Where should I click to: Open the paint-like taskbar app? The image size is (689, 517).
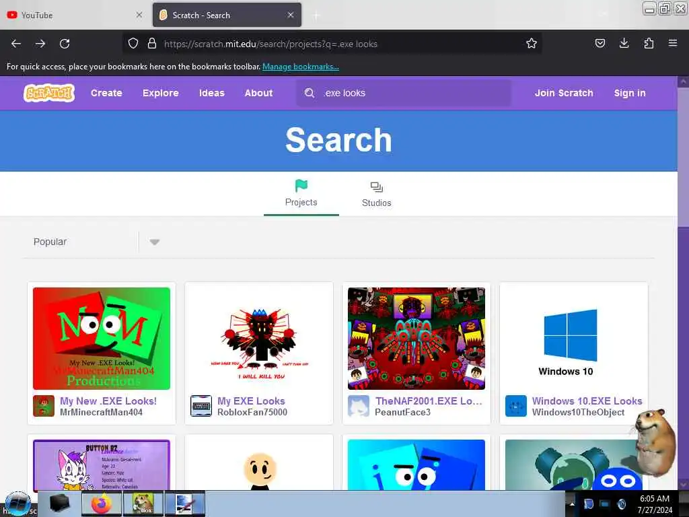[x=185, y=504]
